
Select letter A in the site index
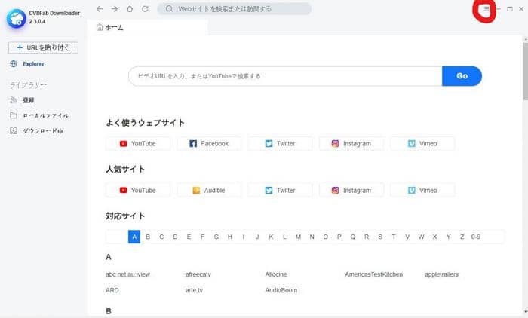coord(134,237)
